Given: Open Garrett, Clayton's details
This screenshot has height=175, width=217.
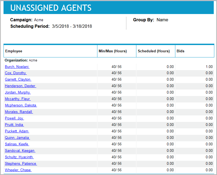Looking at the screenshot, I should pos(18,80).
